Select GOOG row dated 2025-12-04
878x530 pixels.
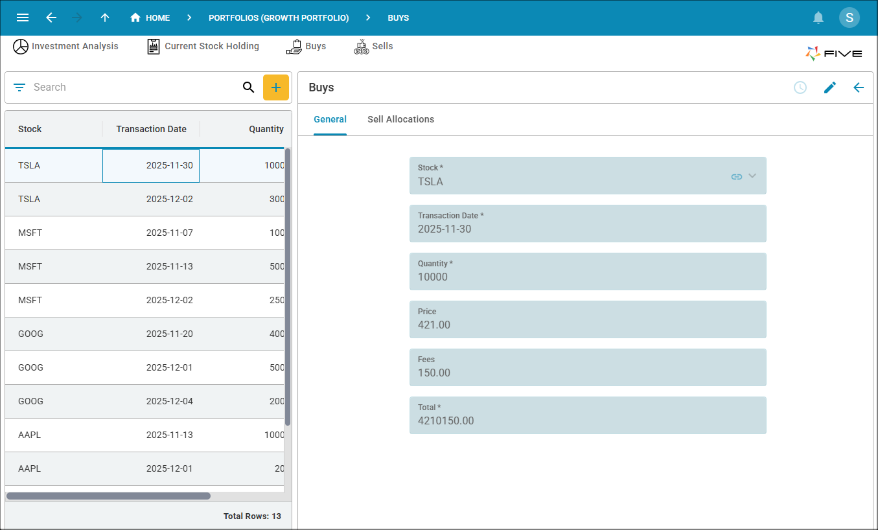144,401
